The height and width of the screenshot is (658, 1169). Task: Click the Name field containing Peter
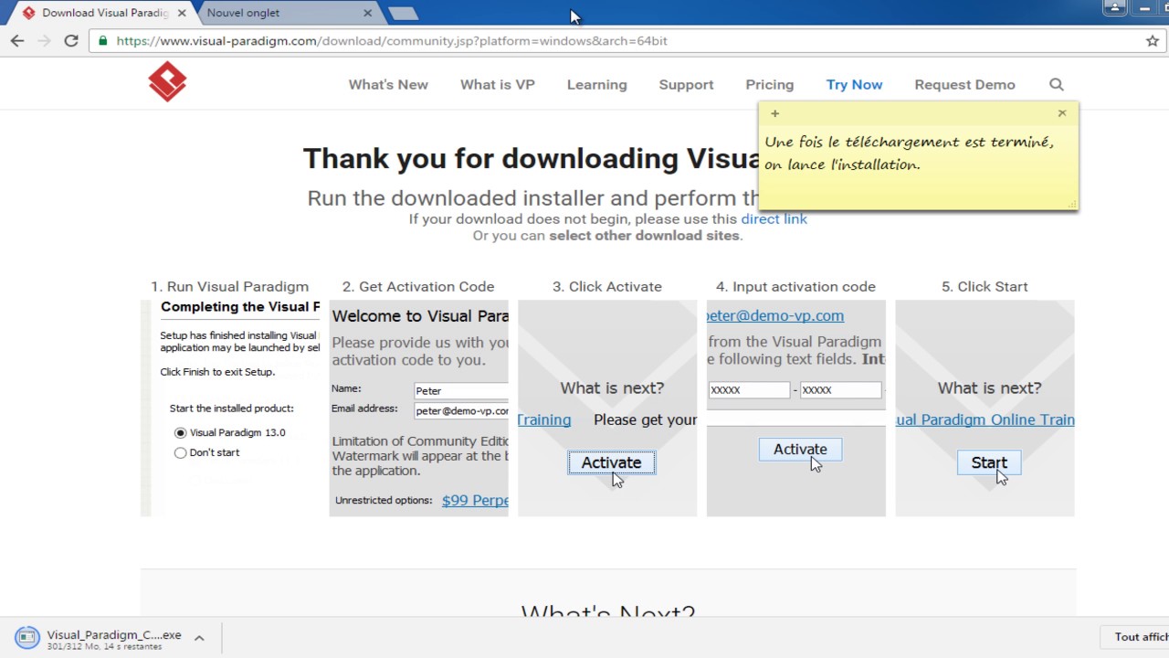click(460, 391)
